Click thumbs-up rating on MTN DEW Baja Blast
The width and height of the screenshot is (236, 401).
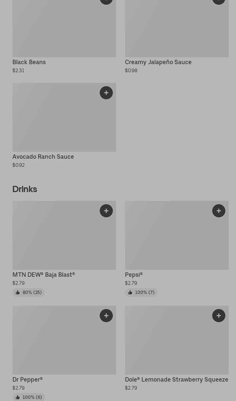click(29, 293)
